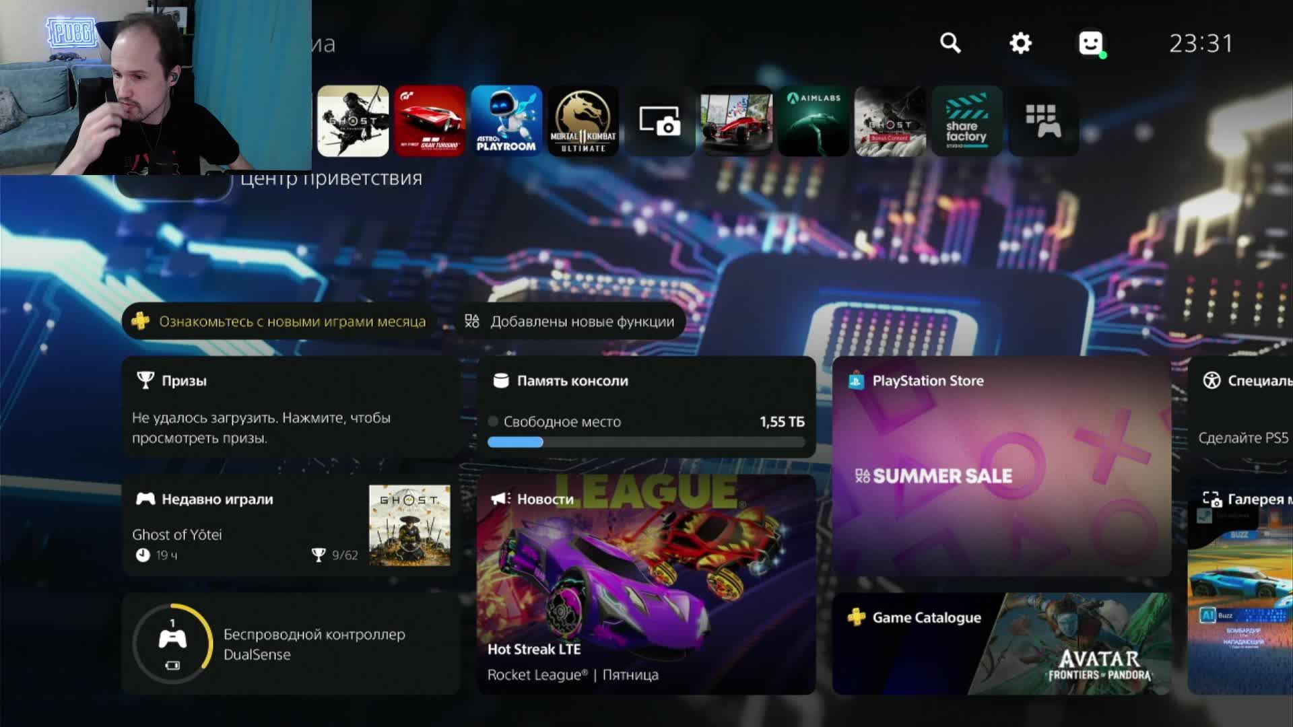The image size is (1293, 727).
Task: Click the Свободное место label
Action: pyautogui.click(x=562, y=421)
